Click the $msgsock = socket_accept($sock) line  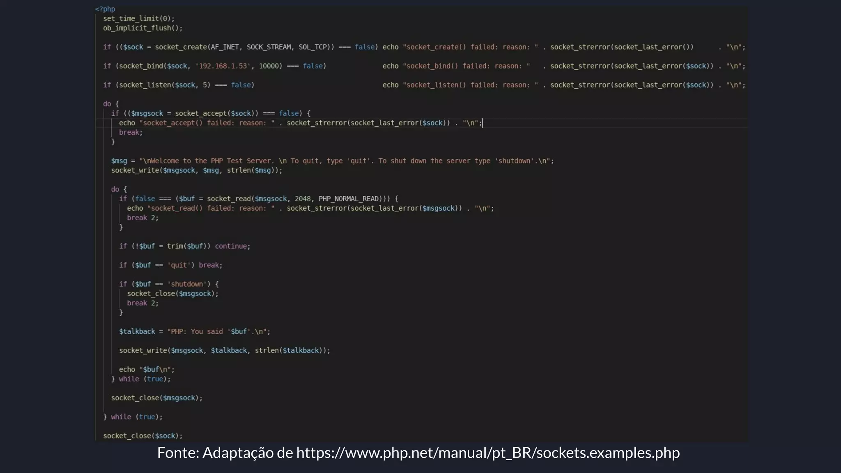click(211, 113)
